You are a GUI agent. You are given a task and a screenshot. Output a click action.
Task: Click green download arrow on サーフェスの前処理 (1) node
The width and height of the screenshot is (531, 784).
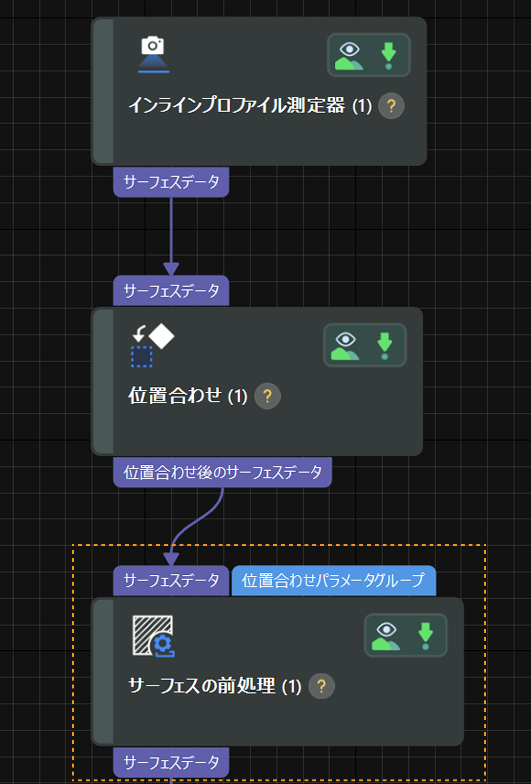pos(425,636)
